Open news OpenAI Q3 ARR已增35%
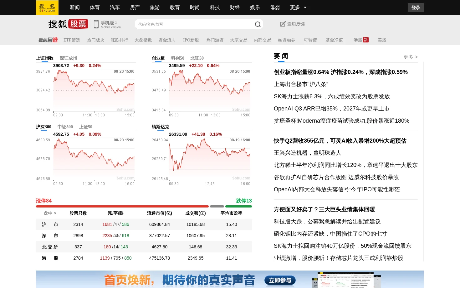The height and width of the screenshot is (288, 460). pos(331,109)
